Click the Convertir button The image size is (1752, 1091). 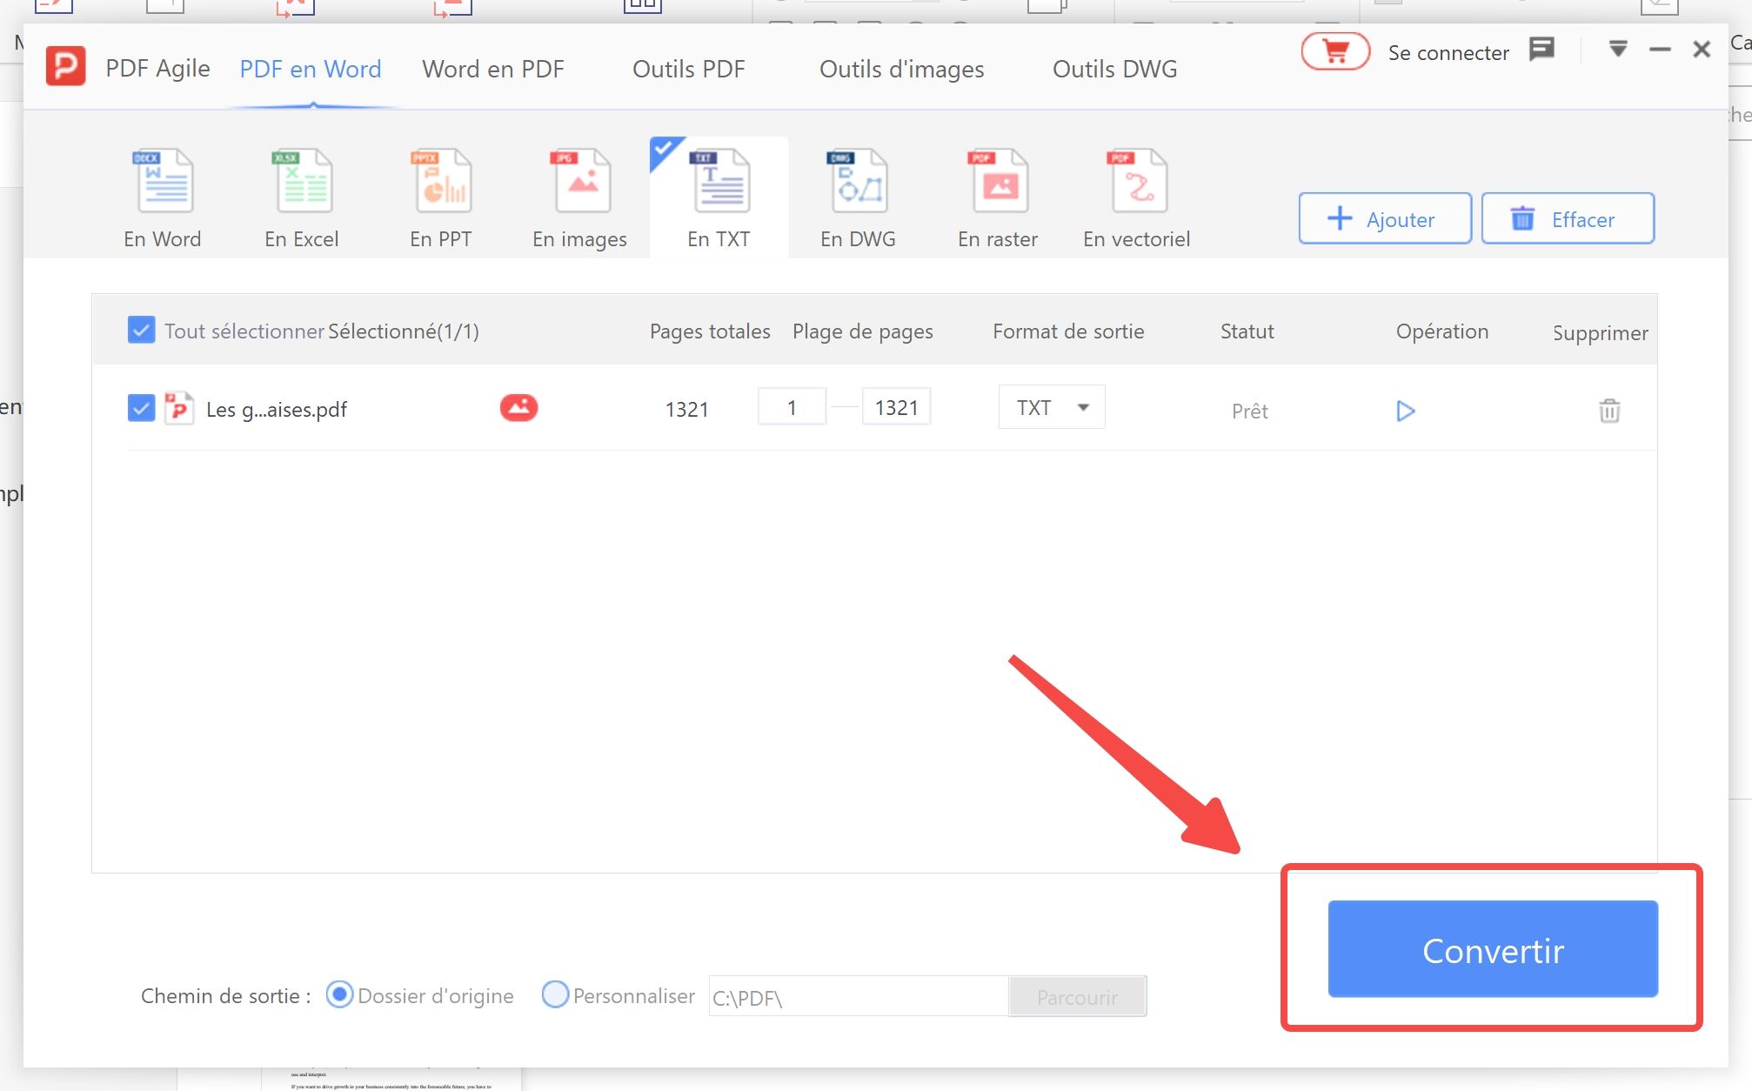[1493, 949]
